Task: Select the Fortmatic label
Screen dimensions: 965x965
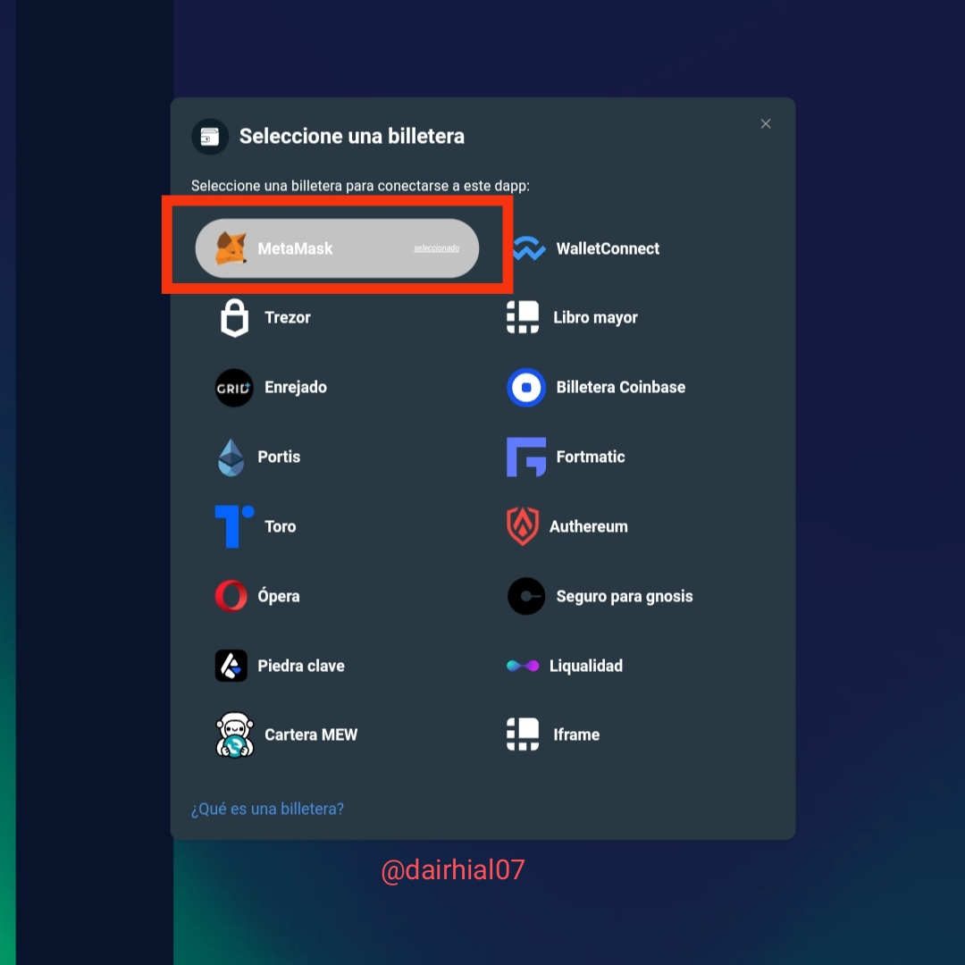Action: [x=591, y=457]
